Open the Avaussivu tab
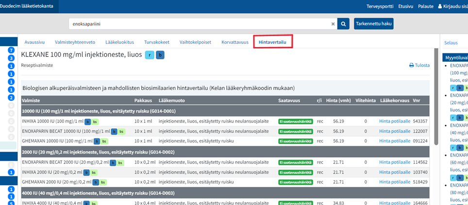The image size is (468, 205). pyautogui.click(x=34, y=42)
